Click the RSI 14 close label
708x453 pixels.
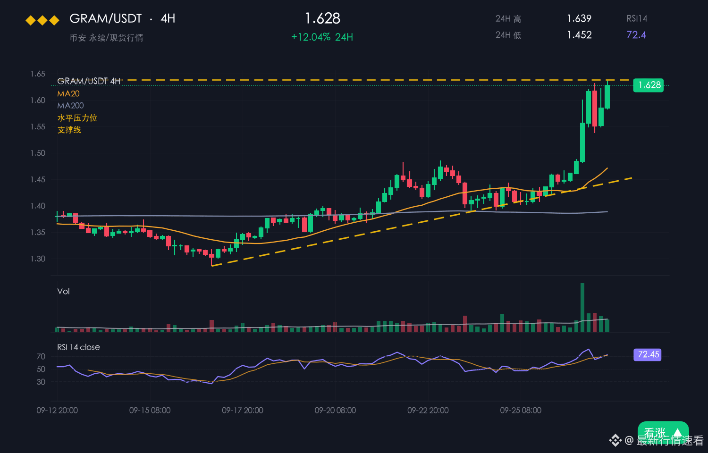(78, 347)
